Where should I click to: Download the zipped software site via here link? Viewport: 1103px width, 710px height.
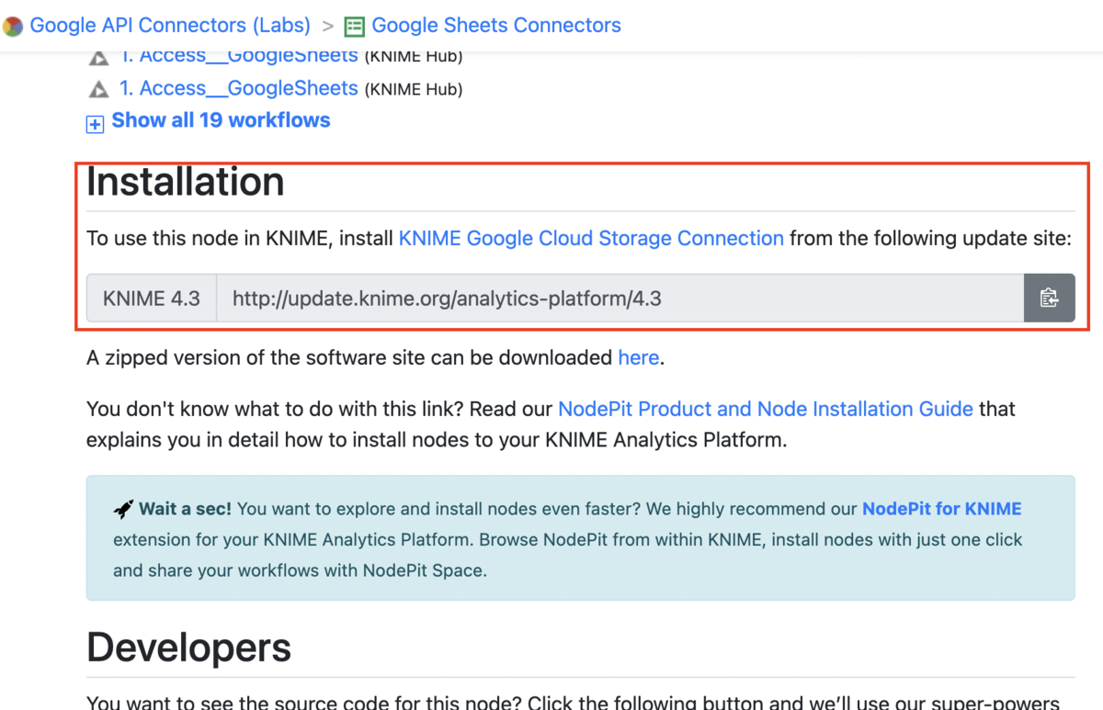pyautogui.click(x=638, y=357)
